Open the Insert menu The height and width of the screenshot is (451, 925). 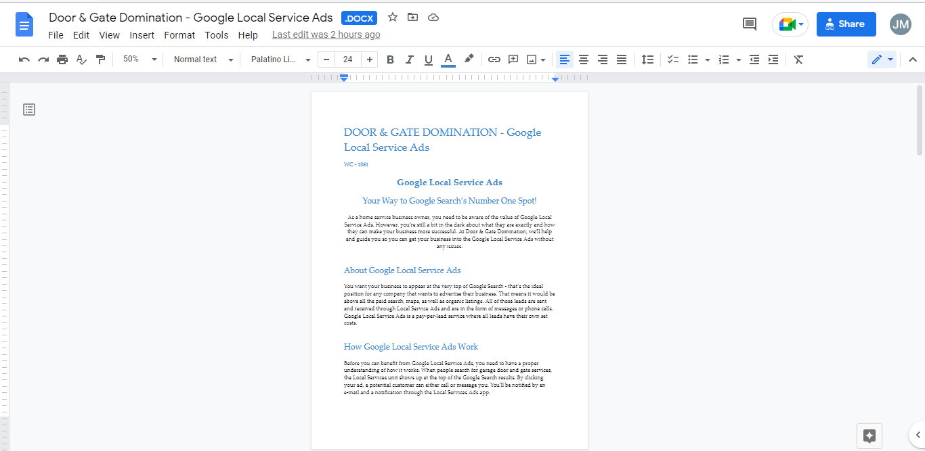pyautogui.click(x=142, y=35)
